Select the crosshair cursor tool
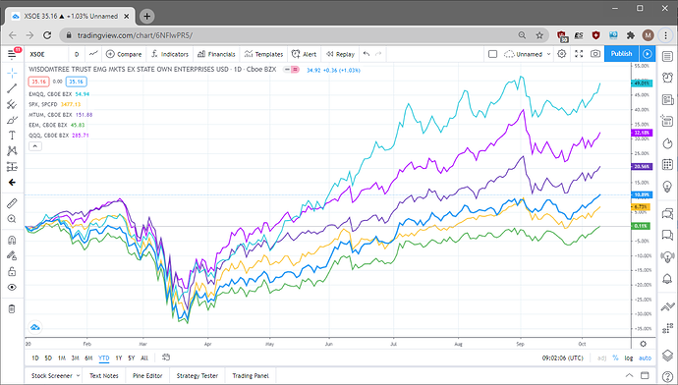Image resolution: width=678 pixels, height=385 pixels. 12,73
